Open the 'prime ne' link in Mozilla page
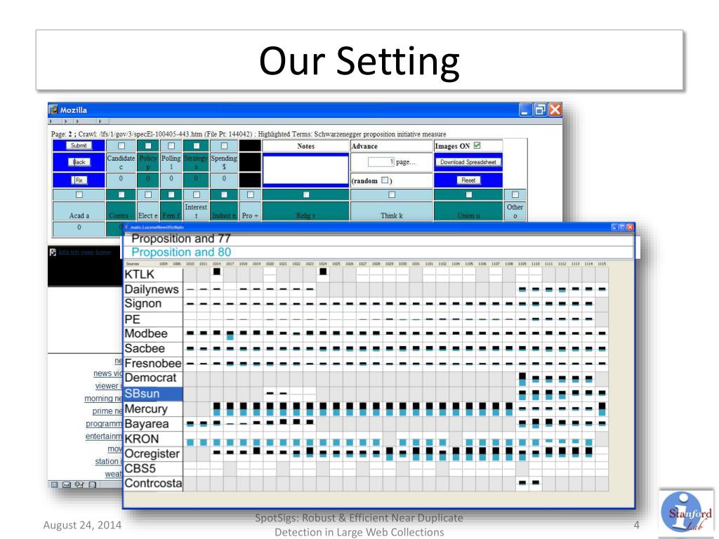 107,411
